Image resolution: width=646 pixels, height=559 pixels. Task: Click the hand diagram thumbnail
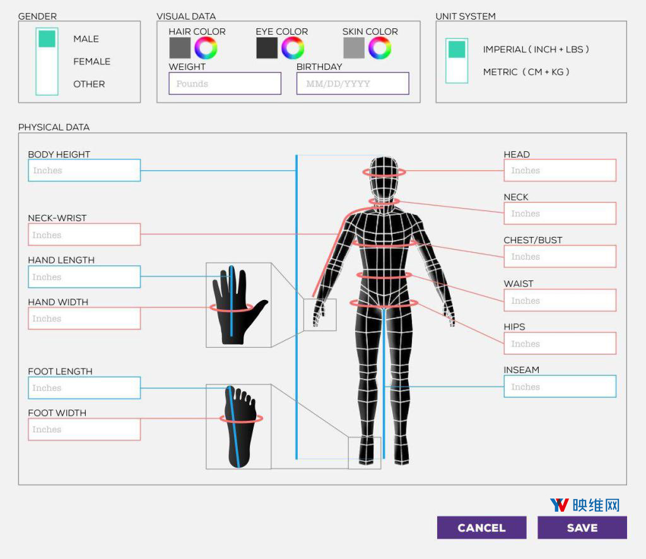[x=238, y=305]
